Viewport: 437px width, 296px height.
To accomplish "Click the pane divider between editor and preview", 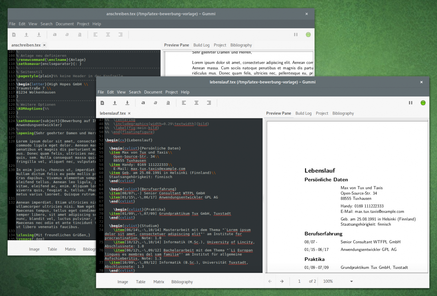I will [263, 197].
